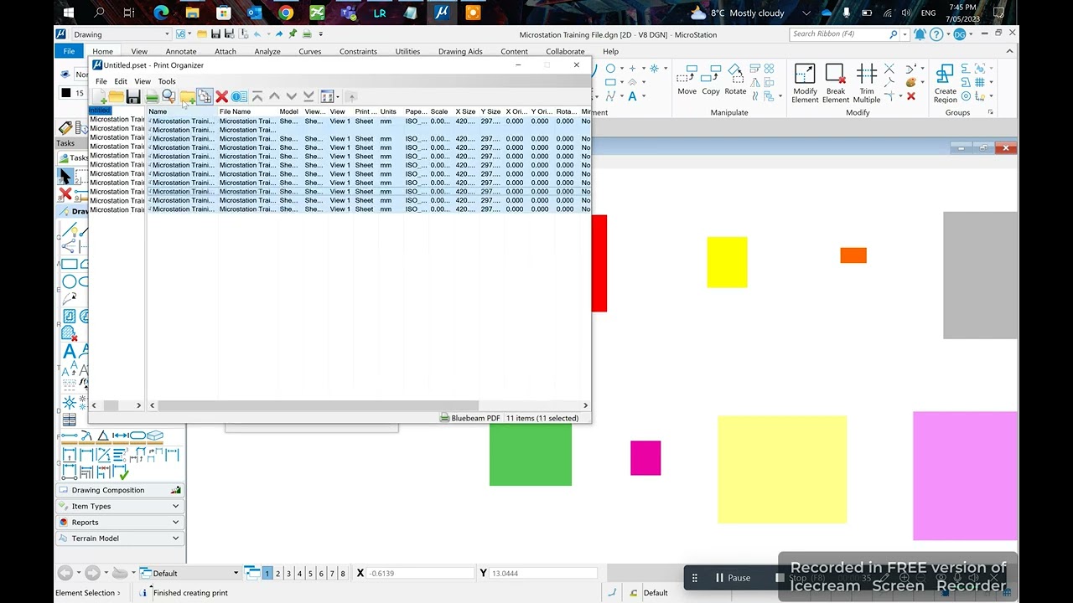This screenshot has height=603, width=1073.
Task: Click the Place Text A tool in ribbon
Action: (632, 96)
